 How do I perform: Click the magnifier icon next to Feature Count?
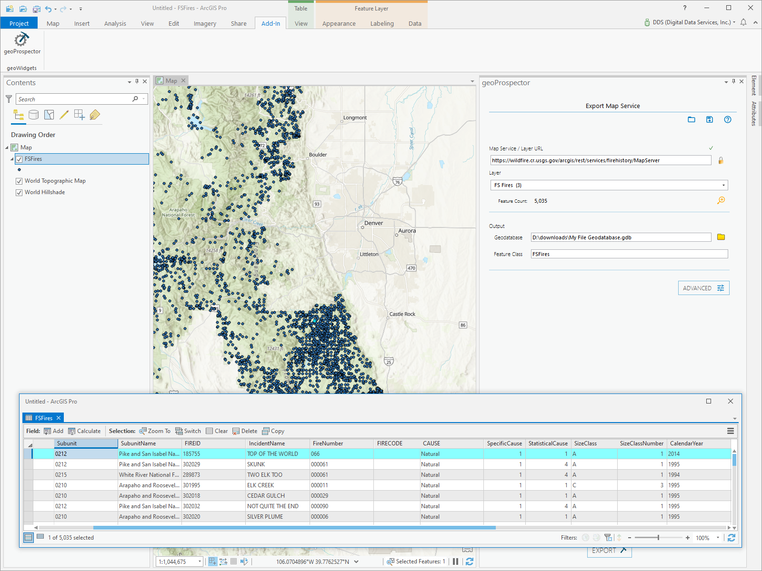(721, 200)
